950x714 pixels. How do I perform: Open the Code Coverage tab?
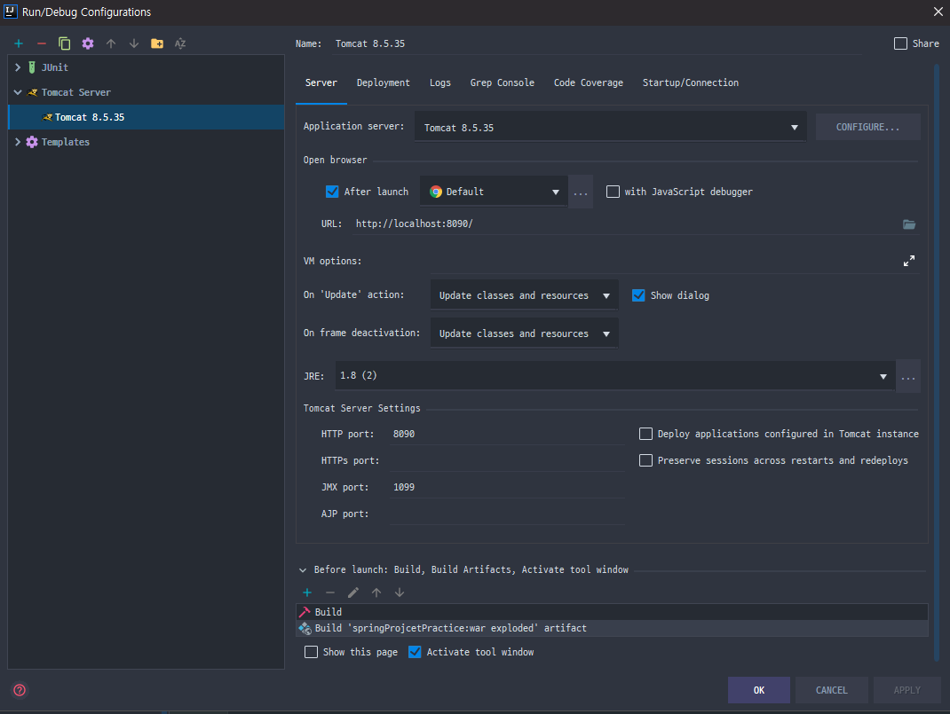tap(589, 82)
